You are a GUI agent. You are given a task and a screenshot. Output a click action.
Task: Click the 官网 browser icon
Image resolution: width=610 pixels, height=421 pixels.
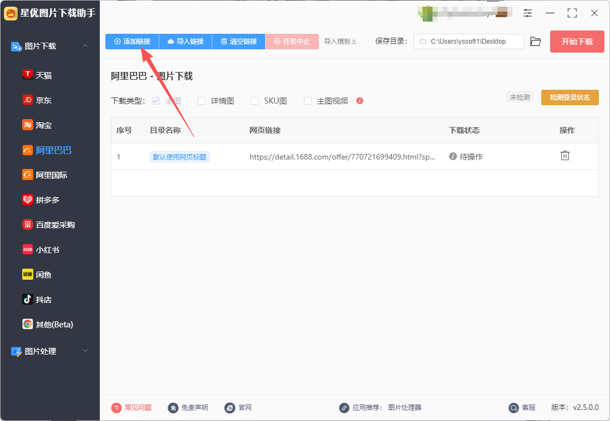[230, 408]
